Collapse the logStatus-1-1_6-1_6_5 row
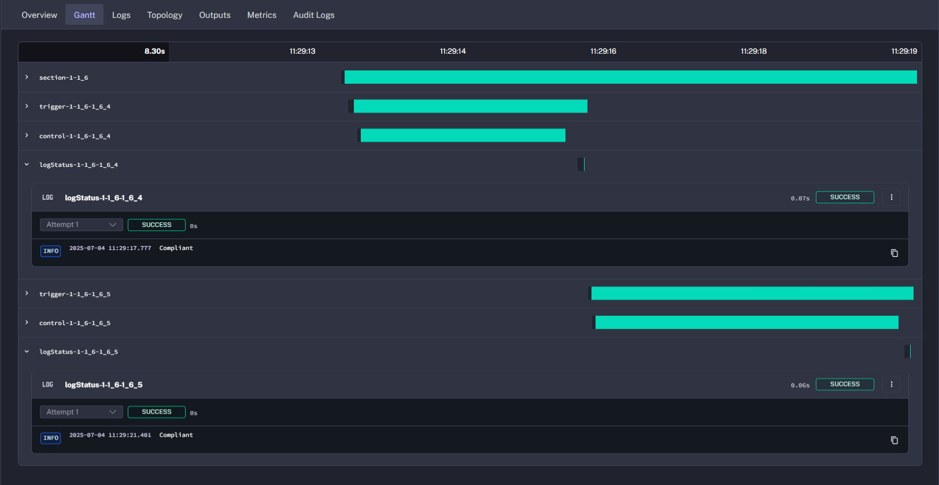Viewport: 939px width, 485px height. point(27,352)
